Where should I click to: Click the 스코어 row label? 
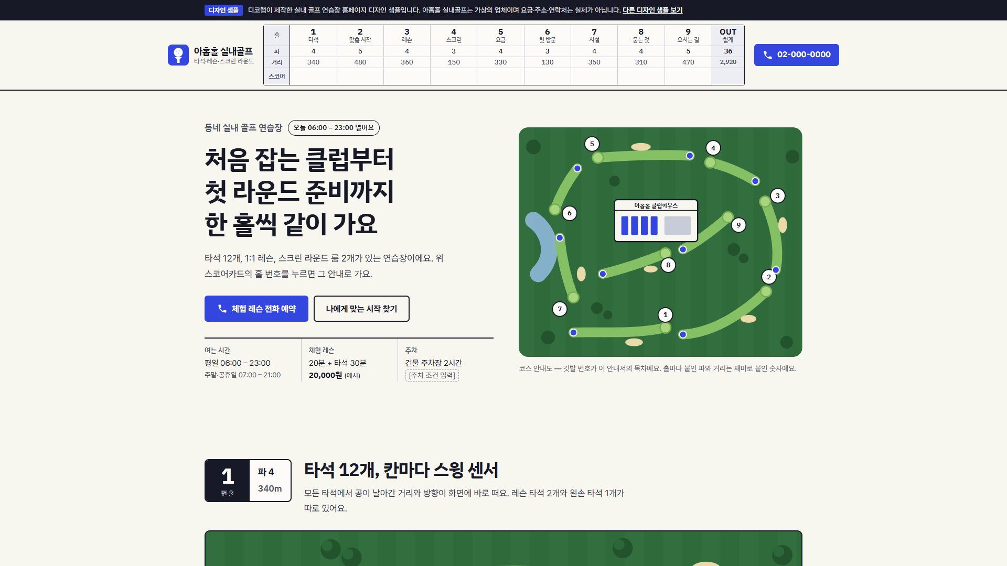(277, 77)
